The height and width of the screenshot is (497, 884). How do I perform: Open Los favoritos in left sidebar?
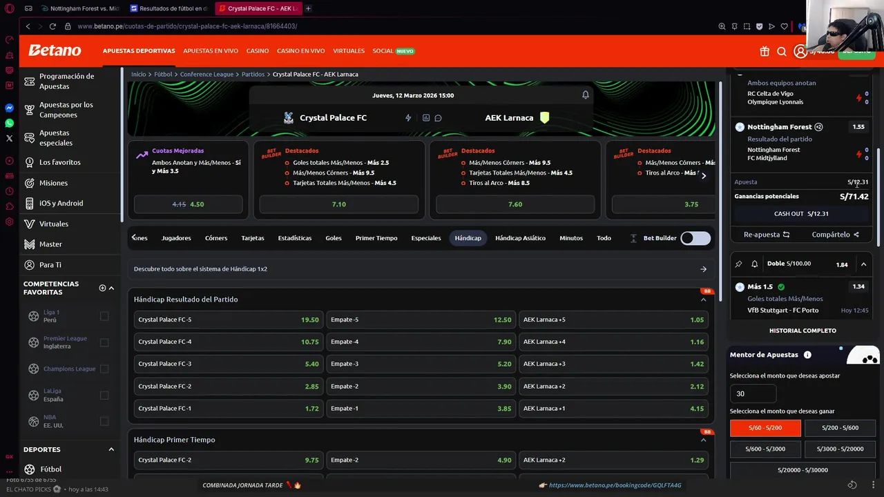[x=59, y=162]
